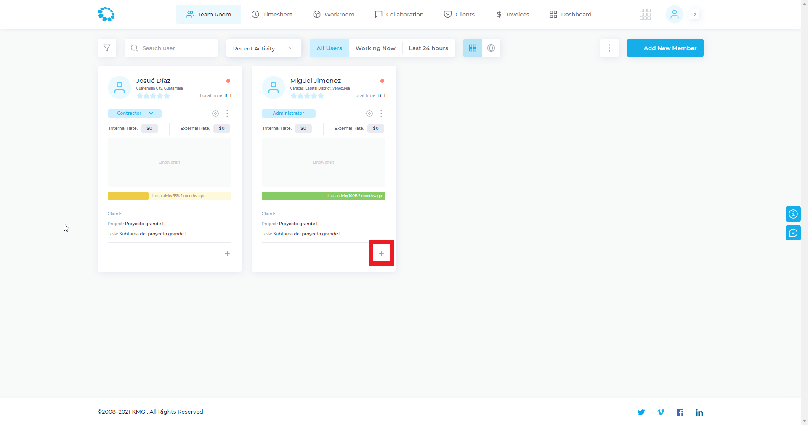Show users Working Now

[375, 48]
